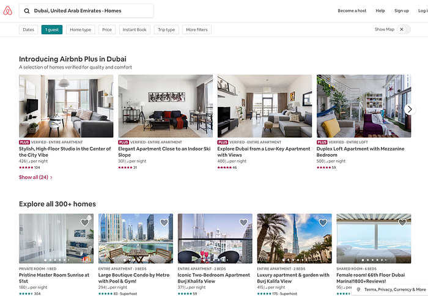Click PLUS badge on Explore Dubai listing
This screenshot has height=296, width=428.
(x=223, y=142)
